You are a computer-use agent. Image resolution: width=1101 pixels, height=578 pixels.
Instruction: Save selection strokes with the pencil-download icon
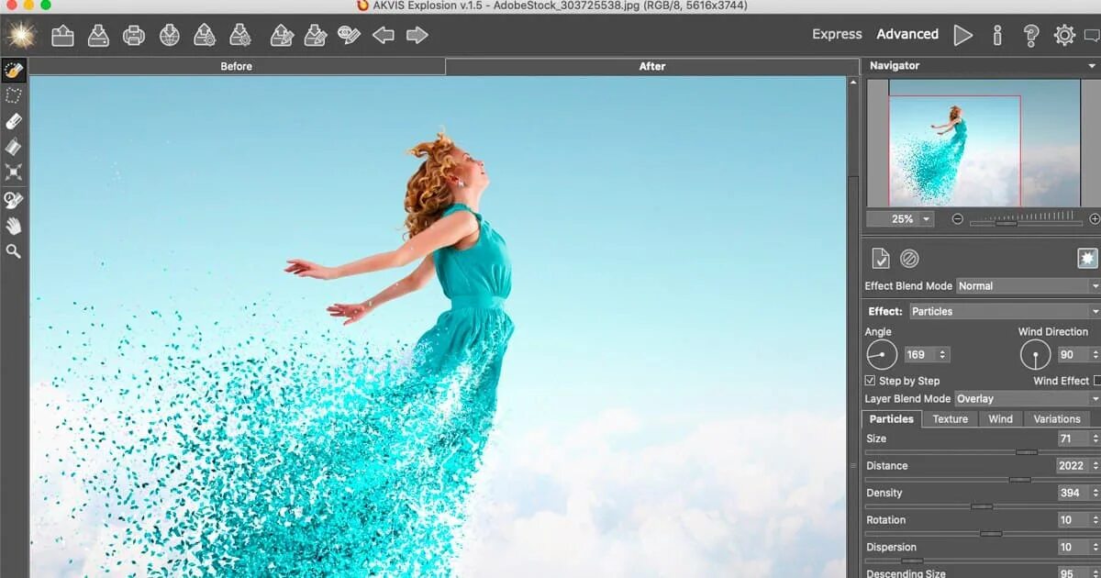click(x=315, y=36)
